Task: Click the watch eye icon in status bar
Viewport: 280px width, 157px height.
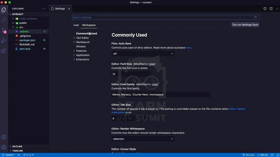Action: [18, 155]
